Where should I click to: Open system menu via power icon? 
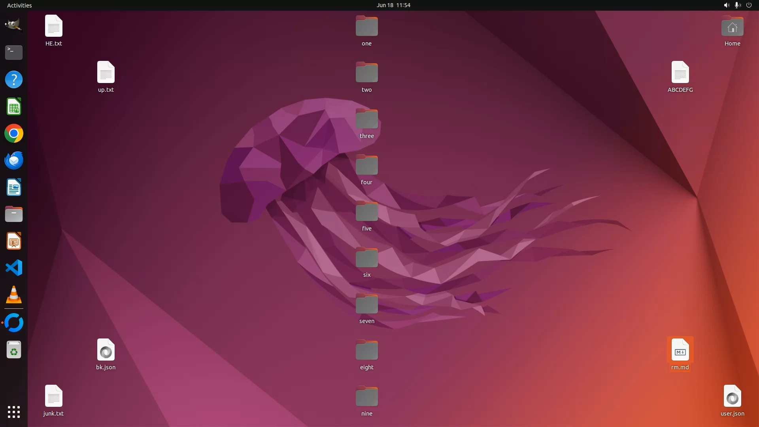click(749, 5)
